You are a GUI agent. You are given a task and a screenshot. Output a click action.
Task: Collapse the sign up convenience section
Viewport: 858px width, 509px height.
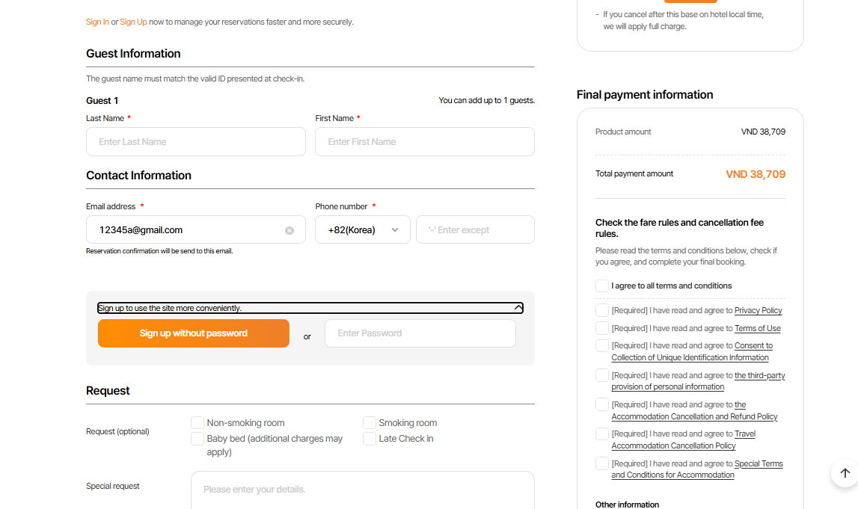[x=518, y=308]
